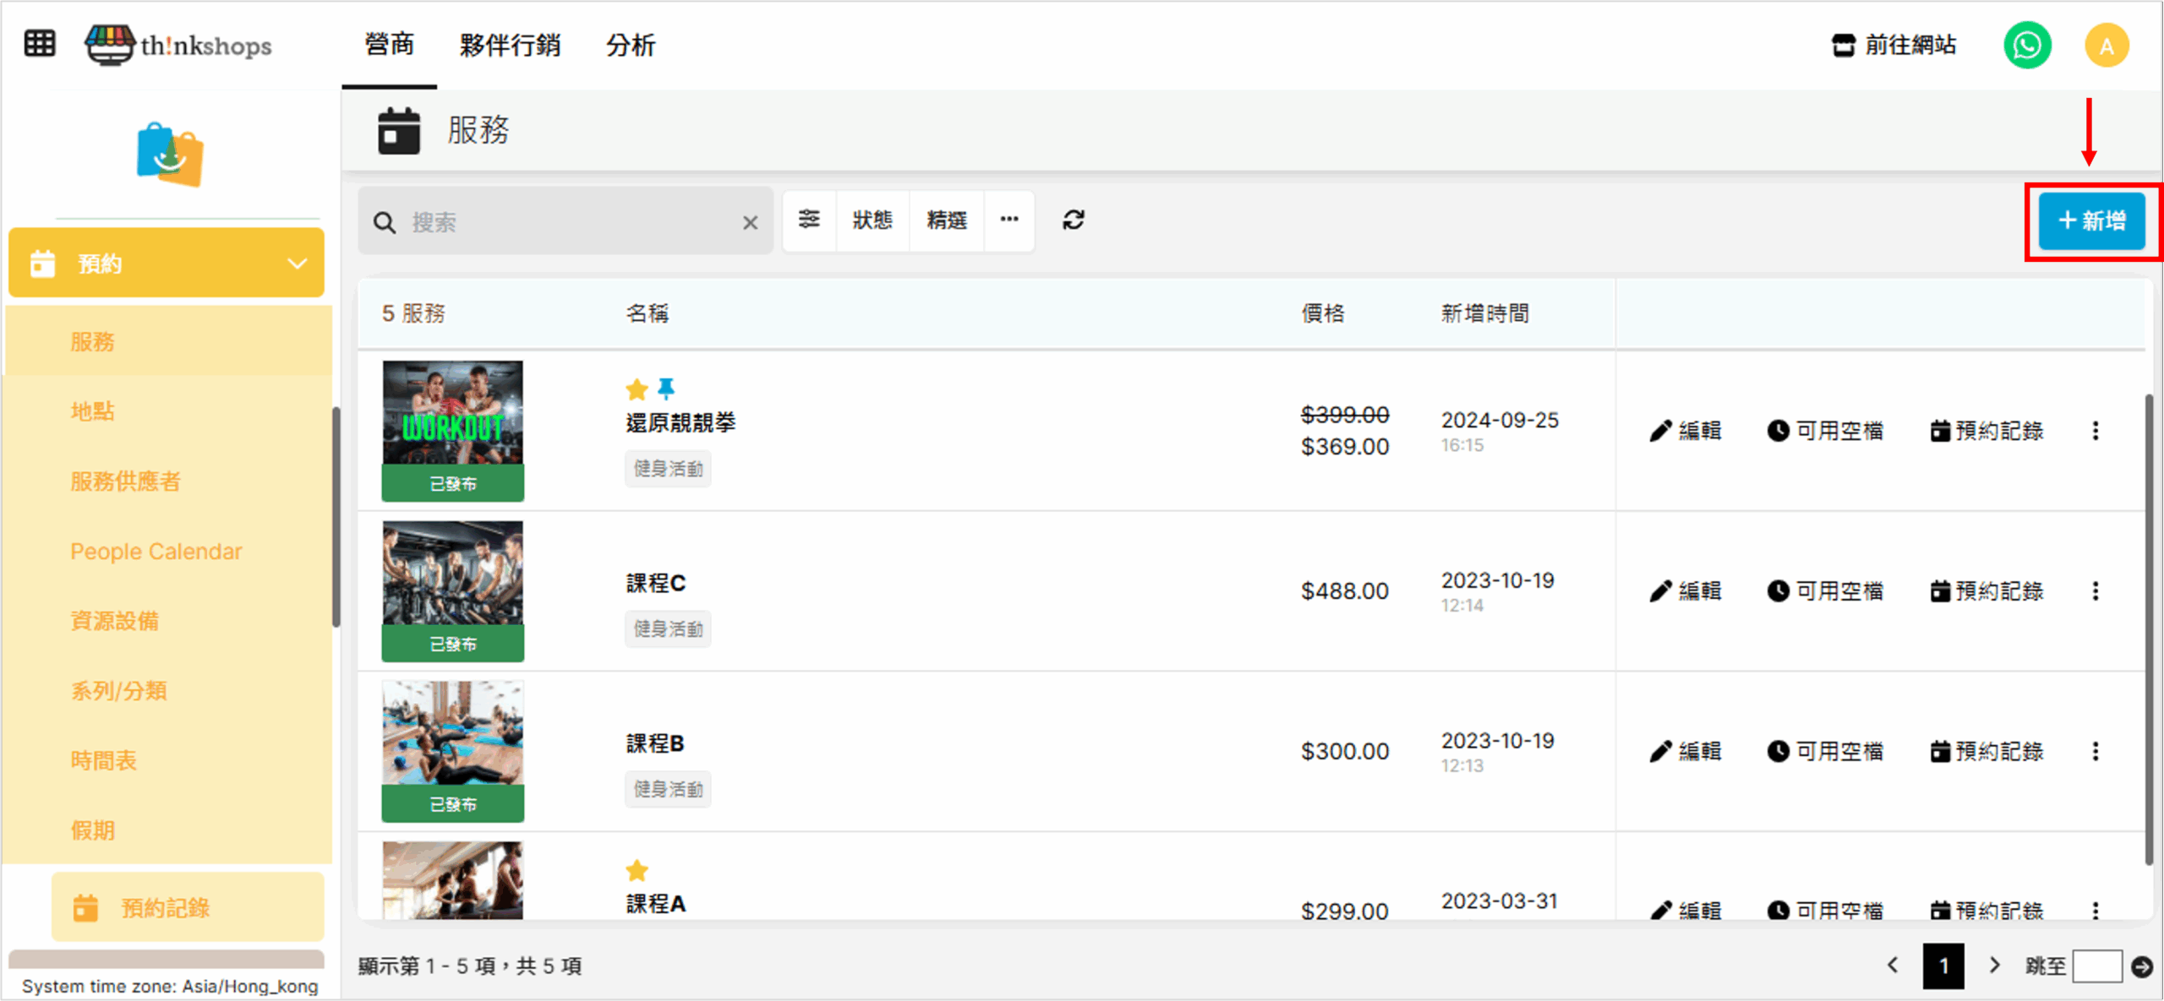Open the more filters ellipsis button
2164x1001 pixels.
point(1009,220)
